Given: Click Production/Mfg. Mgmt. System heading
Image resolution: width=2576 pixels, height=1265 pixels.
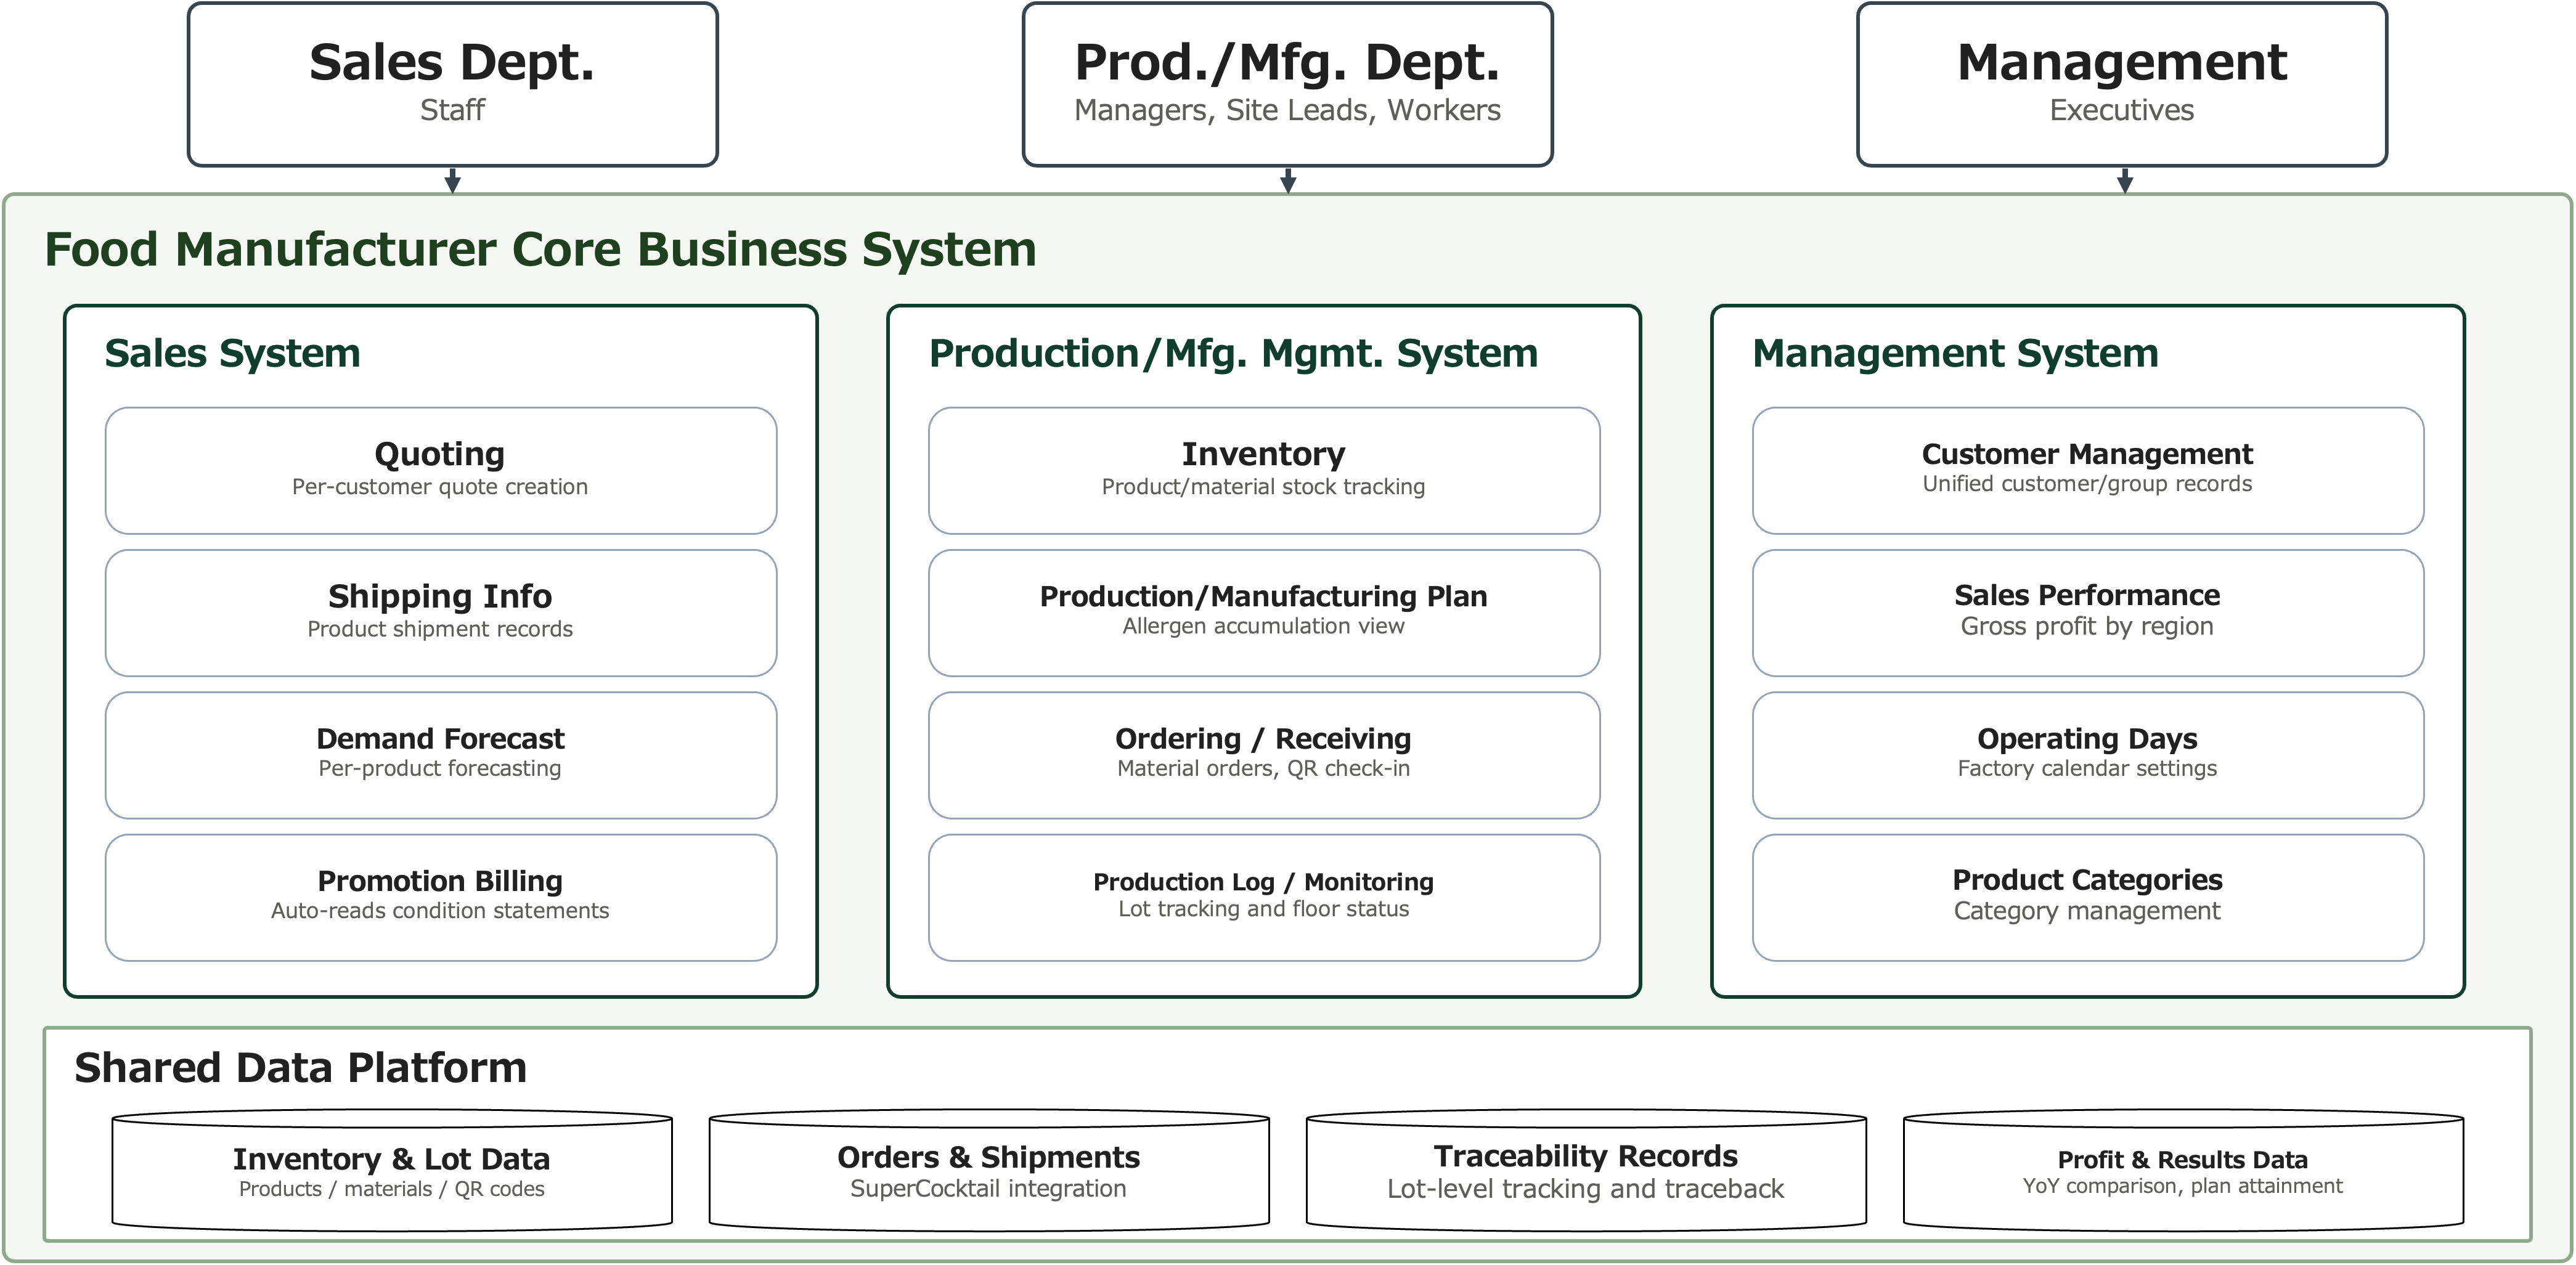Looking at the screenshot, I should 1233,353.
